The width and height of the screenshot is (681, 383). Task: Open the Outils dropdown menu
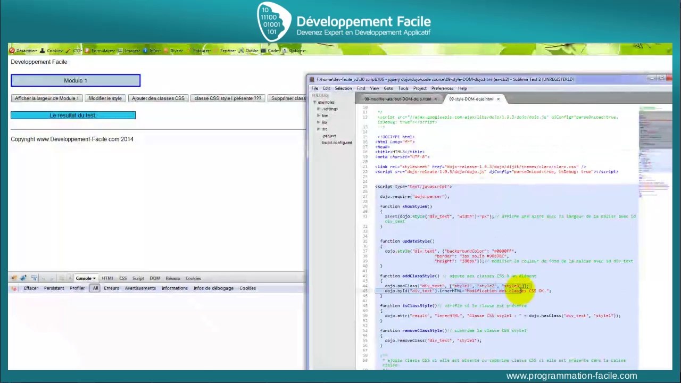coord(249,51)
